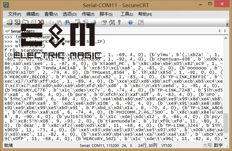232x151 pixels.
Task: Click the Disconnect red X icon
Action: 41,22
